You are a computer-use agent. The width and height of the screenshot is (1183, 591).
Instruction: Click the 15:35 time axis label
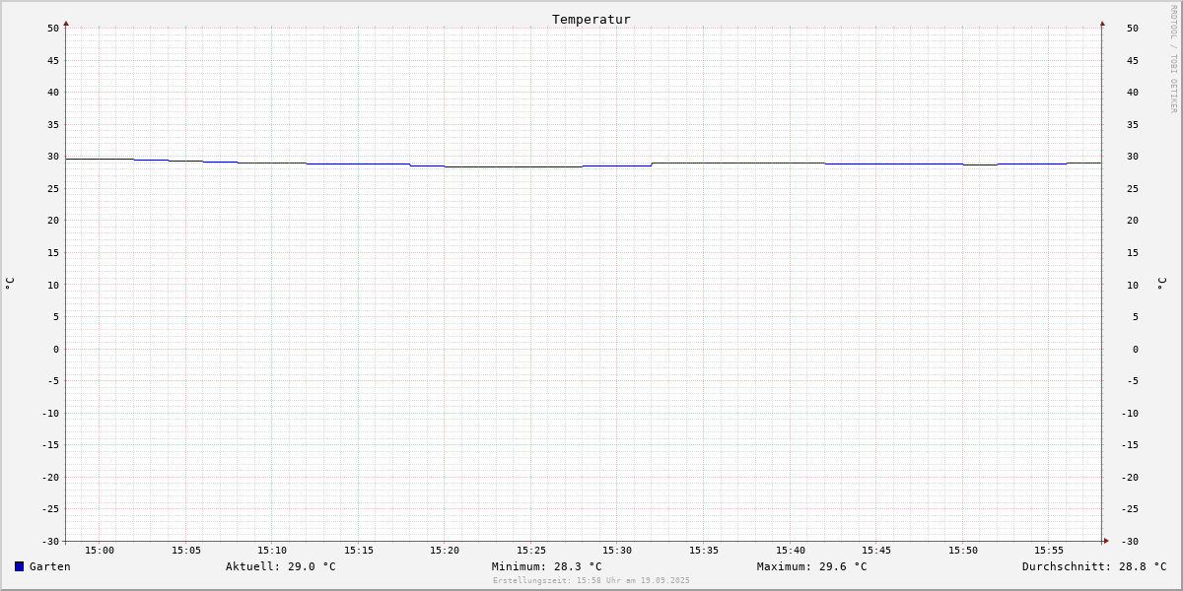(x=704, y=551)
